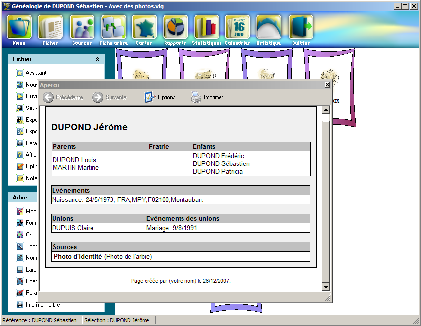The width and height of the screenshot is (421, 326).
Task: Click the Ouvrir folder icon in Fichier panel
Action: click(x=19, y=96)
